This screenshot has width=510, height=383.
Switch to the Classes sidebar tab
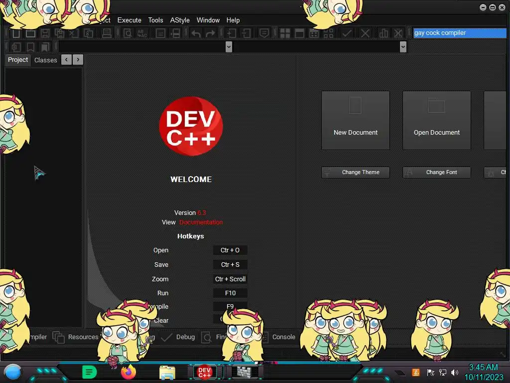[x=45, y=60]
